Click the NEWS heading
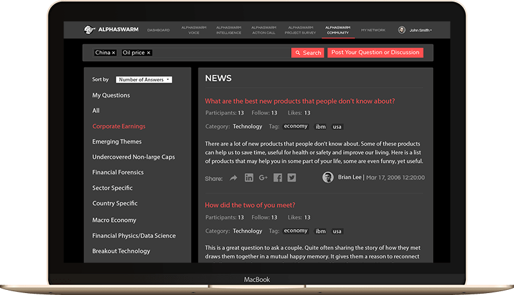Viewport: 514px width, 295px height. click(x=218, y=78)
